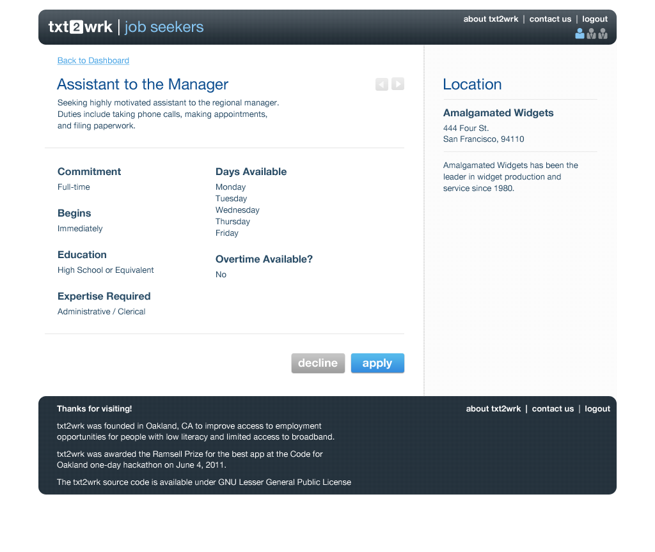This screenshot has width=655, height=552.
Task: Open about txt2wrk in the footer
Action: point(493,408)
